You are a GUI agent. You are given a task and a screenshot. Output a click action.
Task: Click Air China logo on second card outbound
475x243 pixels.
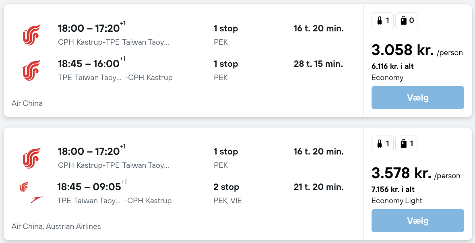31,158
